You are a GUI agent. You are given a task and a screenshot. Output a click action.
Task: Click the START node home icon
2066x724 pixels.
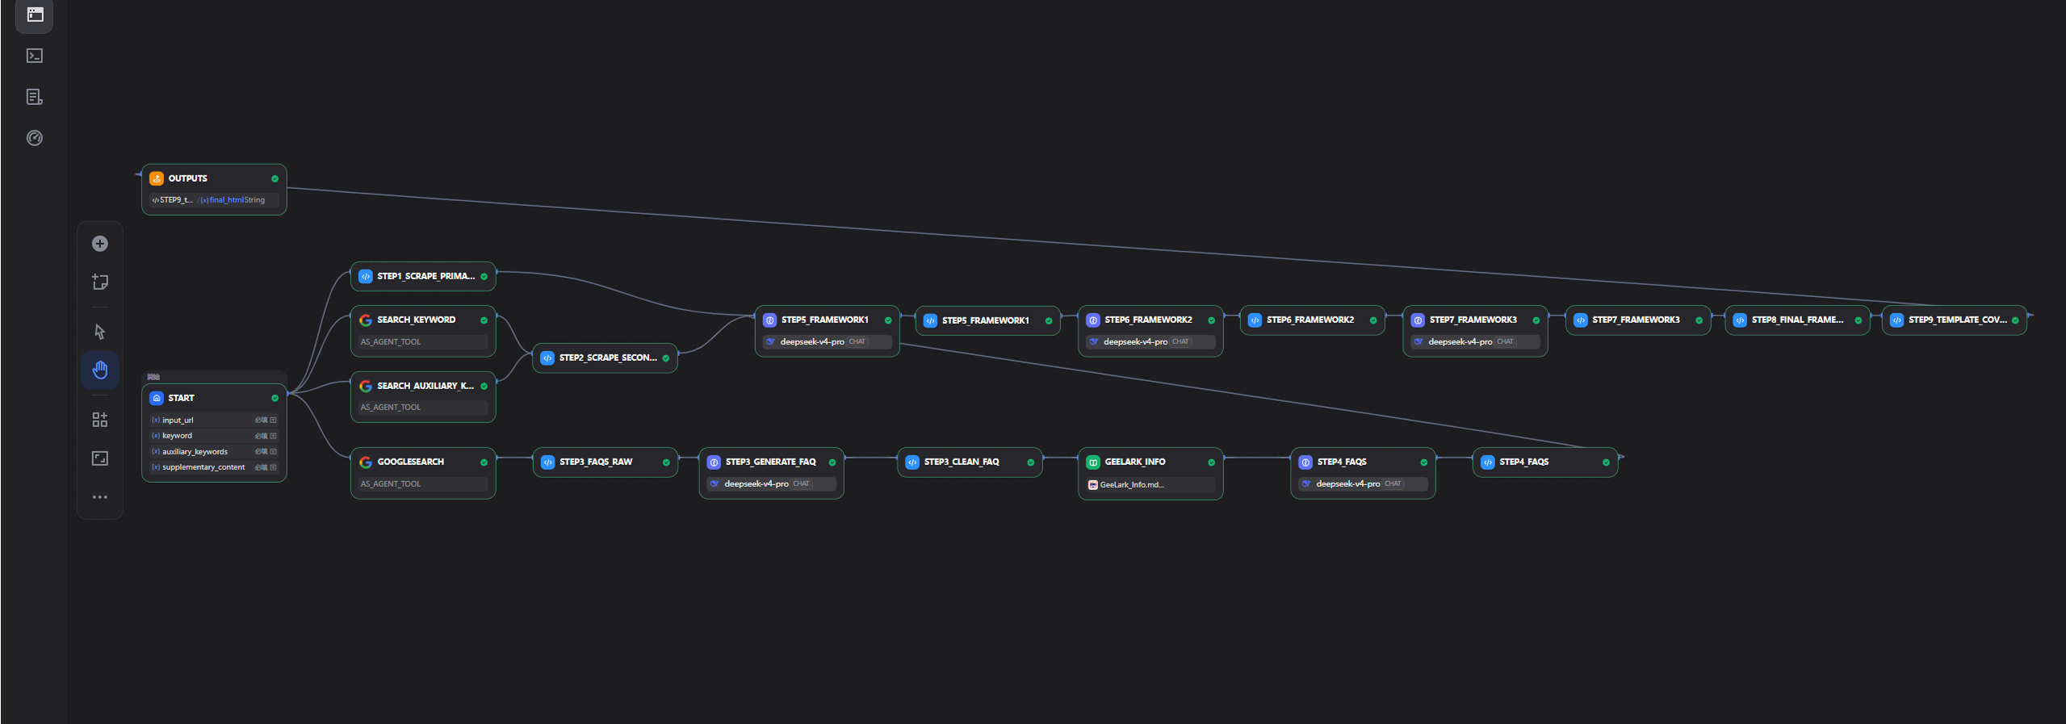(157, 398)
